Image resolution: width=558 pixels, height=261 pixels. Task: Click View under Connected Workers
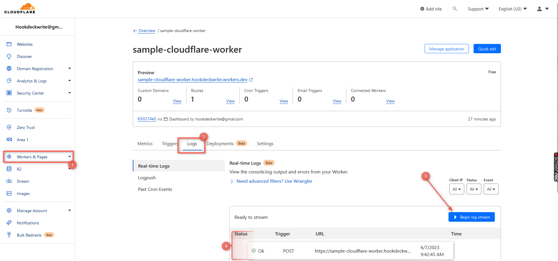point(390,101)
